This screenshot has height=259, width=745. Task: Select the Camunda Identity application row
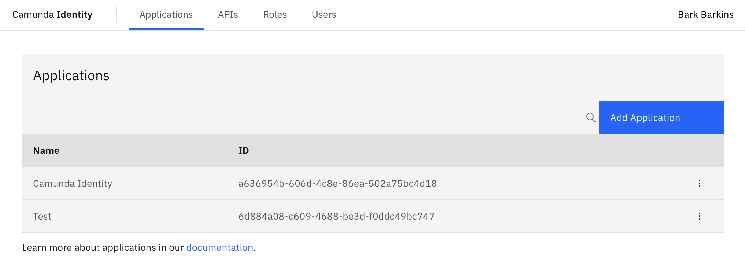pyautogui.click(x=73, y=183)
